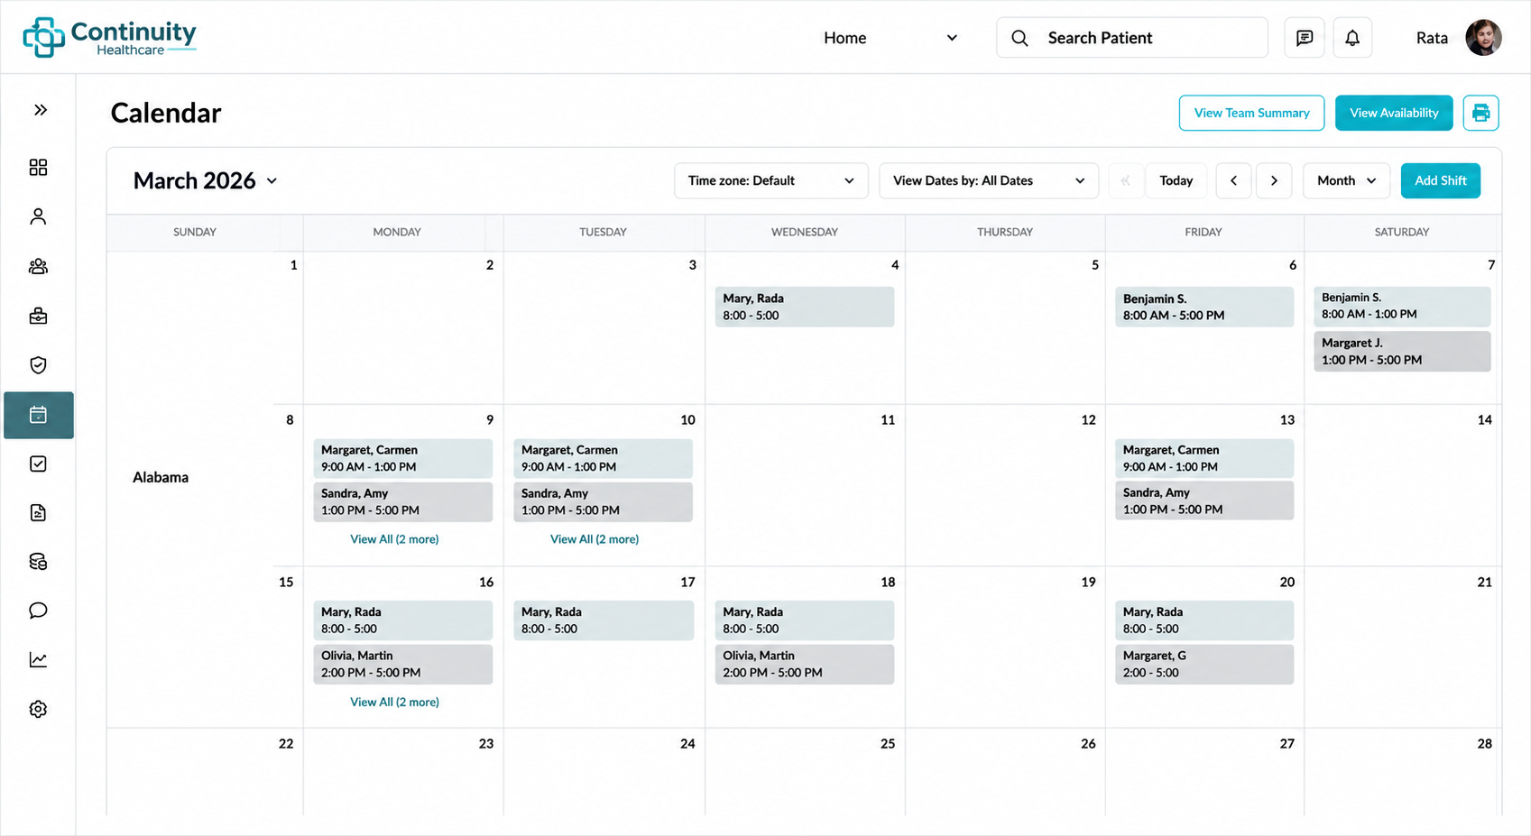1531x836 pixels.
Task: Click the Add Shift button
Action: pos(1441,180)
